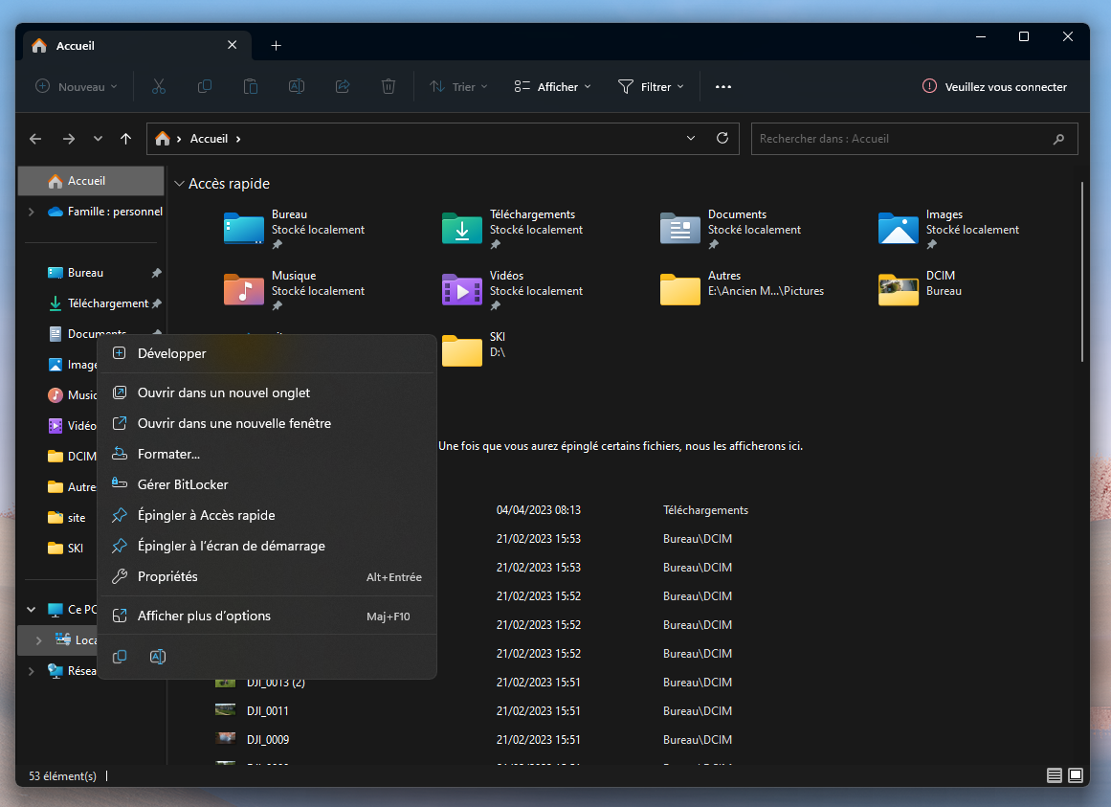This screenshot has height=807, width=1111.
Task: Choose Épingler à Accès rapide
Action: click(x=206, y=515)
